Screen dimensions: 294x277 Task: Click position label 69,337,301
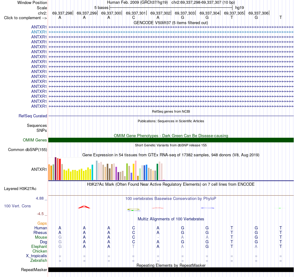click(x=136, y=13)
